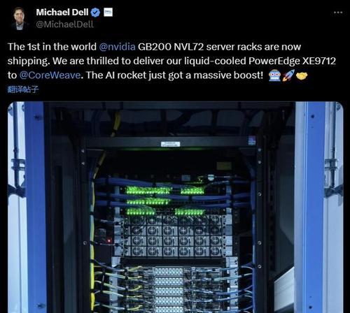
Task: Click the handshake emoji in the tweet
Action: point(302,75)
